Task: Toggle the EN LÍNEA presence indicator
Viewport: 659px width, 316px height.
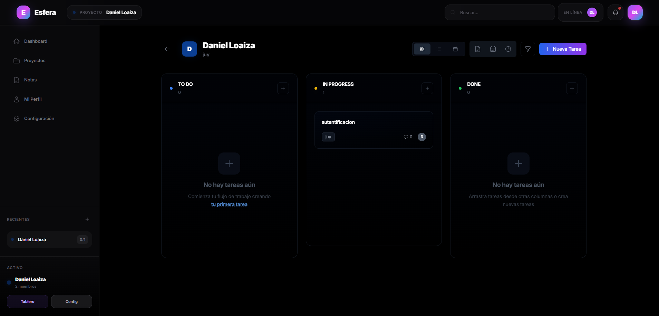Action: point(580,12)
